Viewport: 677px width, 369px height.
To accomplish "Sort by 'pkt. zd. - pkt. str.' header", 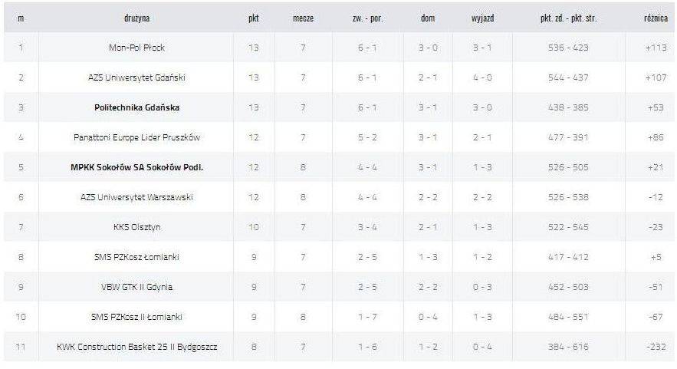I will click(568, 18).
